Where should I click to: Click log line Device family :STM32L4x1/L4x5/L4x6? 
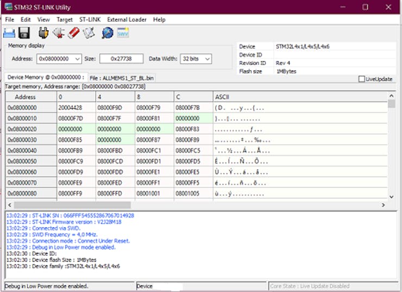pyautogui.click(x=63, y=267)
